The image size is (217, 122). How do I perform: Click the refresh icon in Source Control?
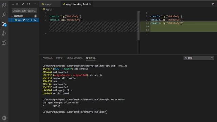[28, 4]
